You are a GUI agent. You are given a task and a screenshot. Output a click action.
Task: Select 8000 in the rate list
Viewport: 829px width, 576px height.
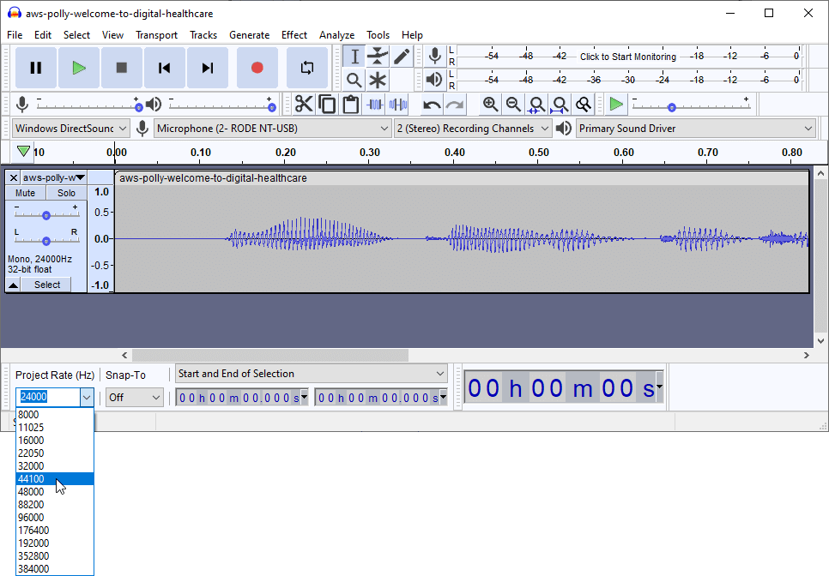pyautogui.click(x=55, y=415)
